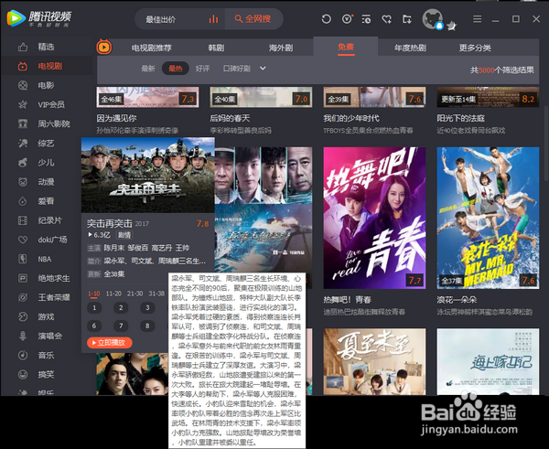
Task: Open 海上嫁女记 poster
Action: point(488,361)
